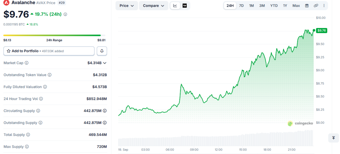Screen dimensions: 340x154
Task: Click the $9.76 price marker on chart
Action: point(322,31)
